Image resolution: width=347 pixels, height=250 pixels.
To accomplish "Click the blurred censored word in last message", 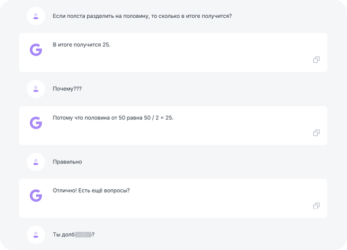I will [x=83, y=235].
